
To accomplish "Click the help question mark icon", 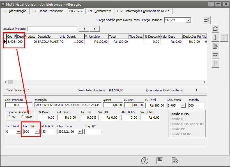I will coord(144,161).
